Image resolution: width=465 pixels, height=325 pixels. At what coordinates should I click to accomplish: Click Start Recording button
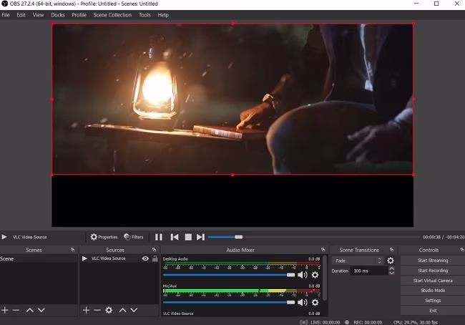pyautogui.click(x=432, y=271)
